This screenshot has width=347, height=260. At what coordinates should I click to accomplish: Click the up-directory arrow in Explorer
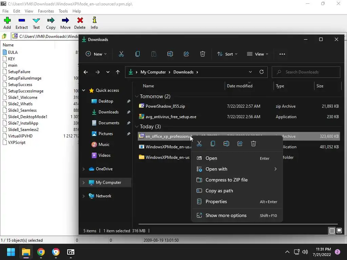[118, 72]
